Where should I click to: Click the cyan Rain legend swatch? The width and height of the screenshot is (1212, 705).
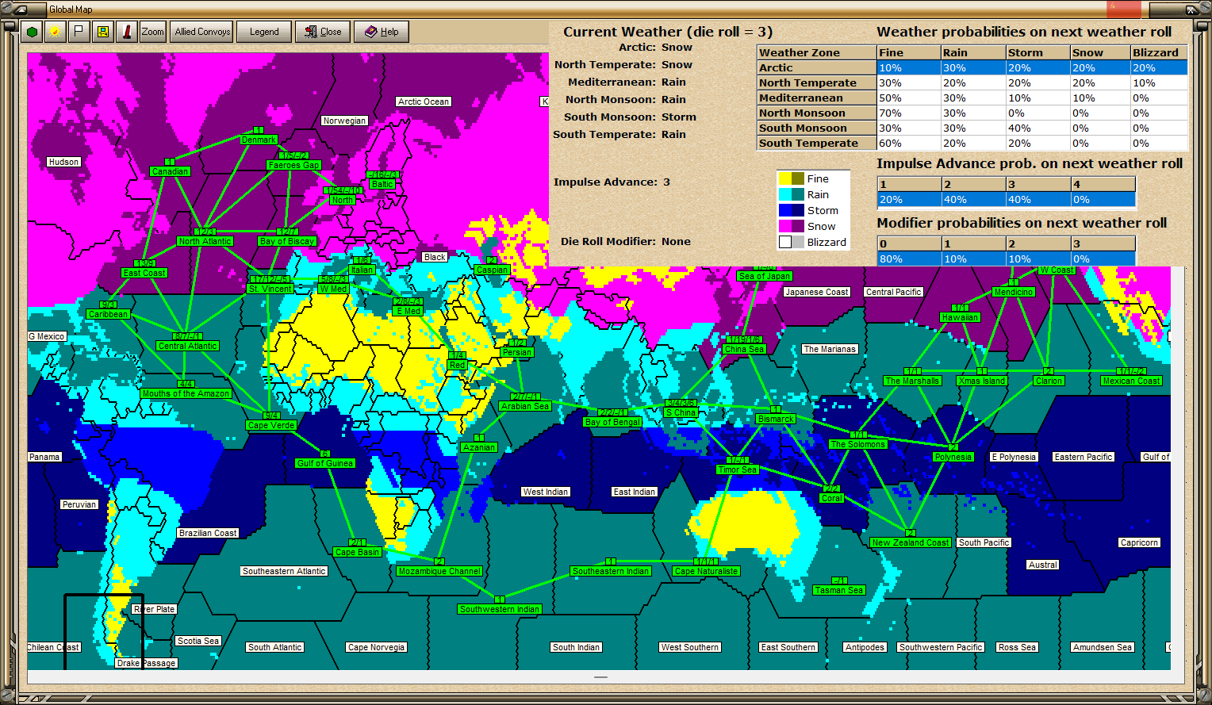785,194
